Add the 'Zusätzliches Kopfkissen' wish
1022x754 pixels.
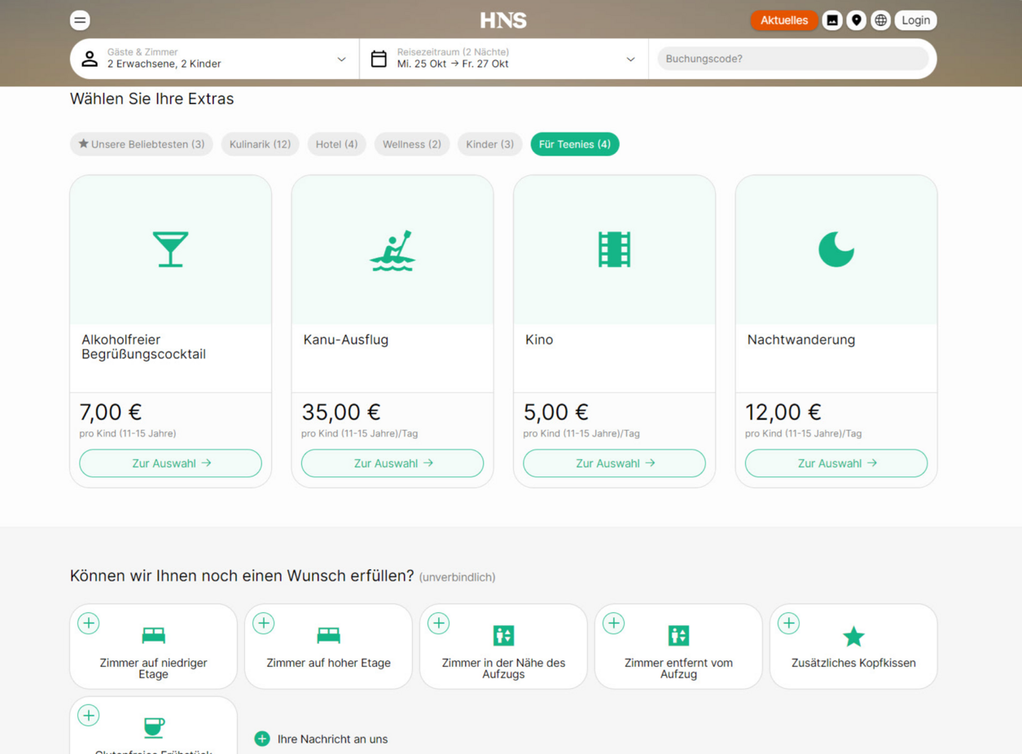788,624
